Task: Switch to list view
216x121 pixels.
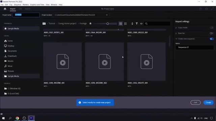Action: tap(126, 24)
